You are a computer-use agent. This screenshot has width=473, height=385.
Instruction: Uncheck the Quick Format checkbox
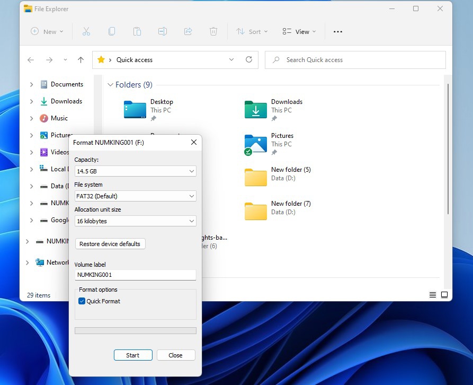coord(82,301)
